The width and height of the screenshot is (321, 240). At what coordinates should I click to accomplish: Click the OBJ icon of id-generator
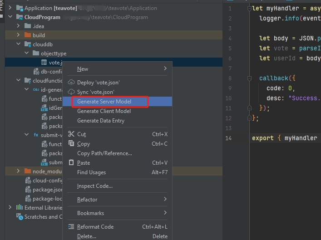[x=36, y=90]
